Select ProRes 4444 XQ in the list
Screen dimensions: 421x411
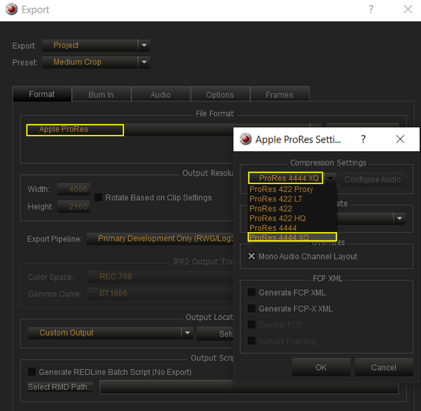[292, 237]
